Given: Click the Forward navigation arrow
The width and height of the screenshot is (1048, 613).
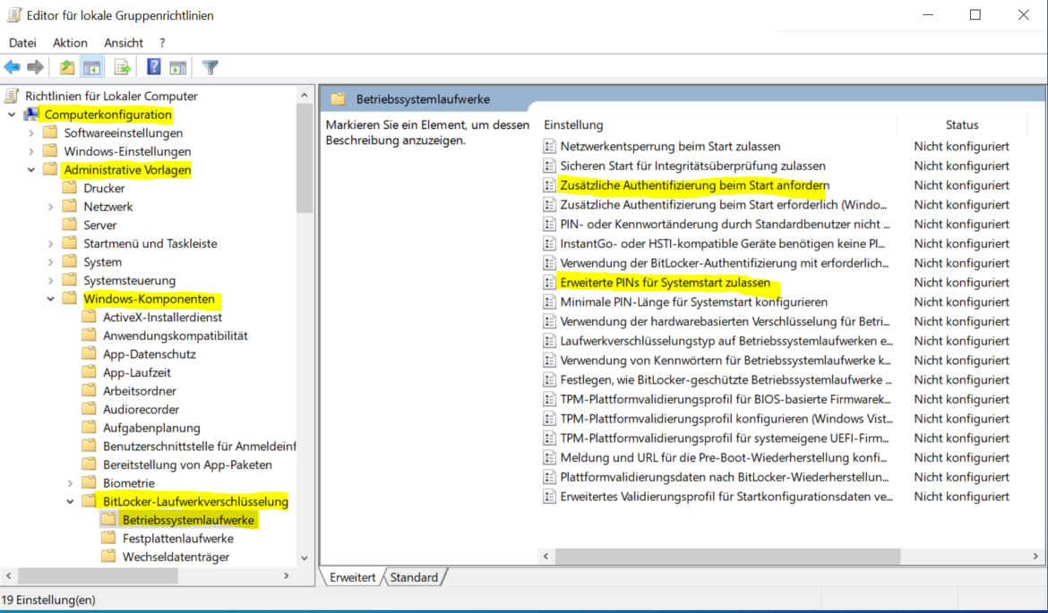Looking at the screenshot, I should (x=33, y=66).
